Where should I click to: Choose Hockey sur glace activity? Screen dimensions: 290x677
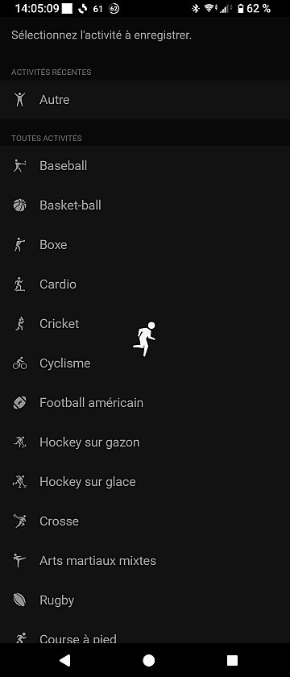145,482
